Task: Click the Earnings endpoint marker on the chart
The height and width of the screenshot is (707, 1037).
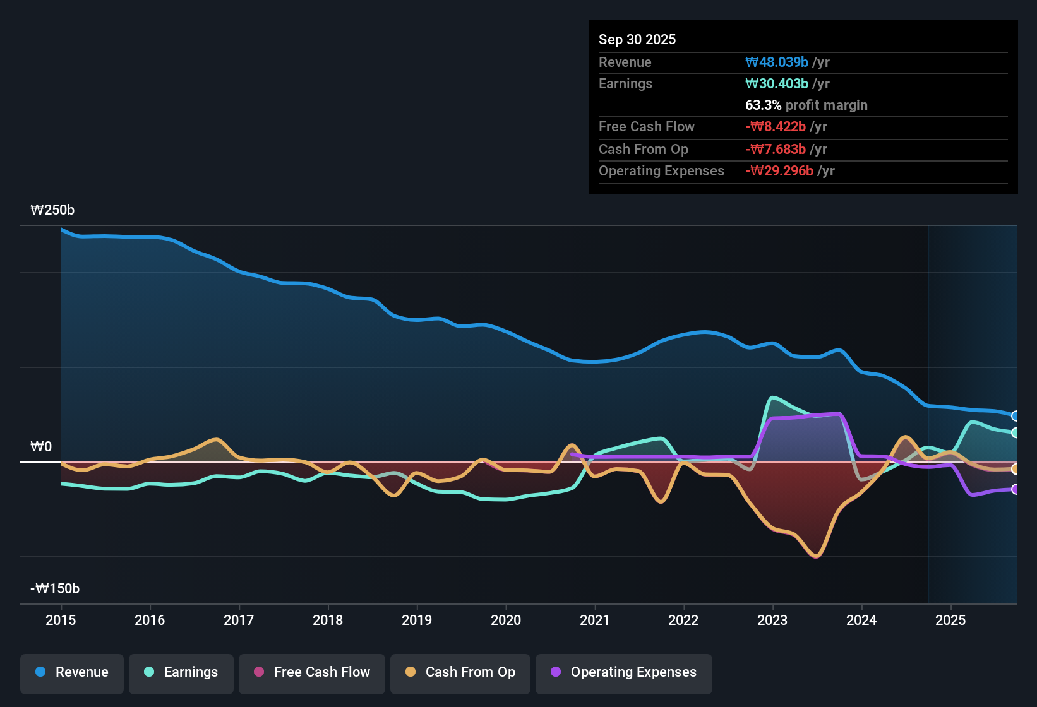Action: pos(1015,433)
